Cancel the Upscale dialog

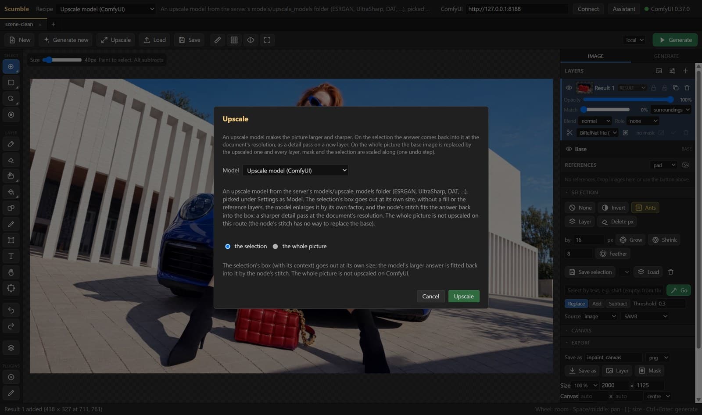[x=430, y=296]
